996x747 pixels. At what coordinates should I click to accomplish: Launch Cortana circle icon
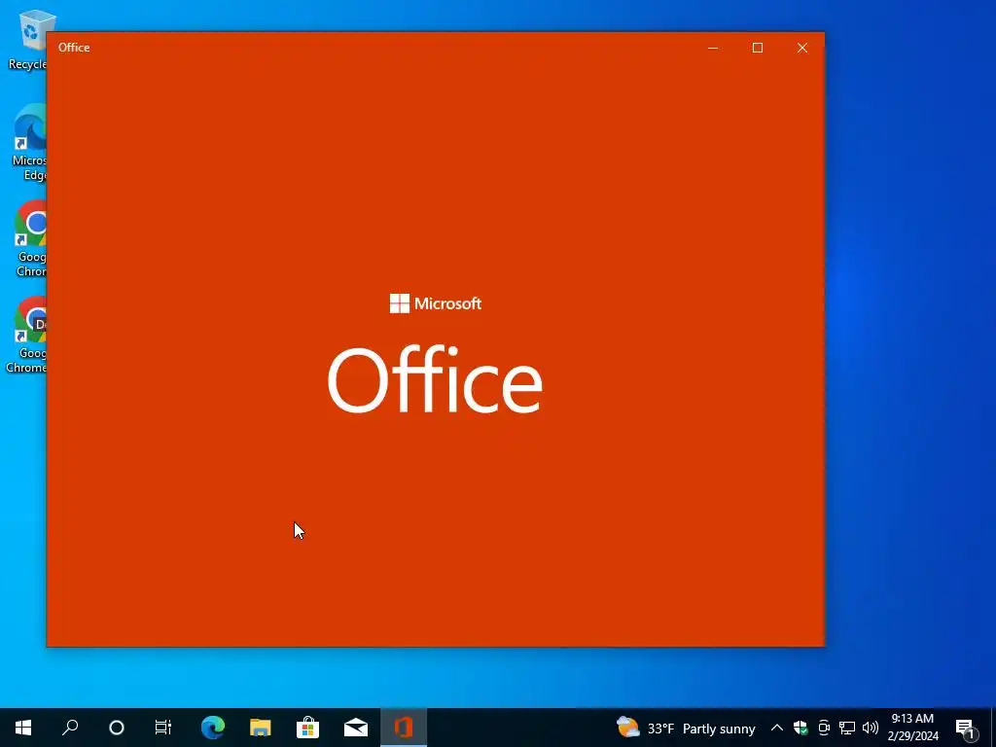(117, 728)
